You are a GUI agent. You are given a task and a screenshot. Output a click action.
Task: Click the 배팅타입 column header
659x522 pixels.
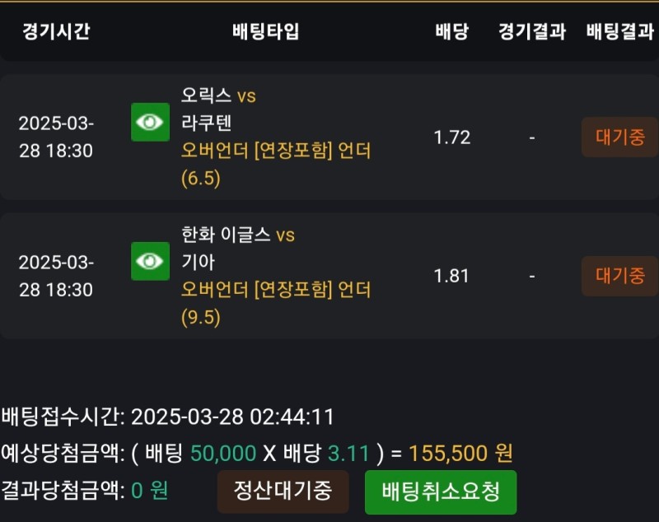pos(265,32)
